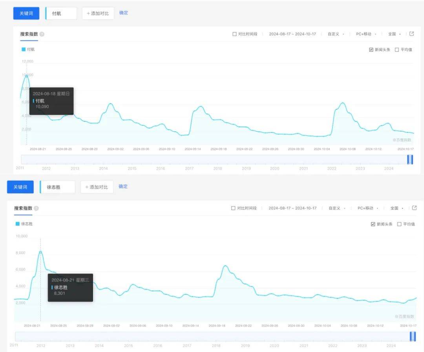
Task: Click help icon beside 搜索指数 in 付航 panel
Action: point(42,34)
